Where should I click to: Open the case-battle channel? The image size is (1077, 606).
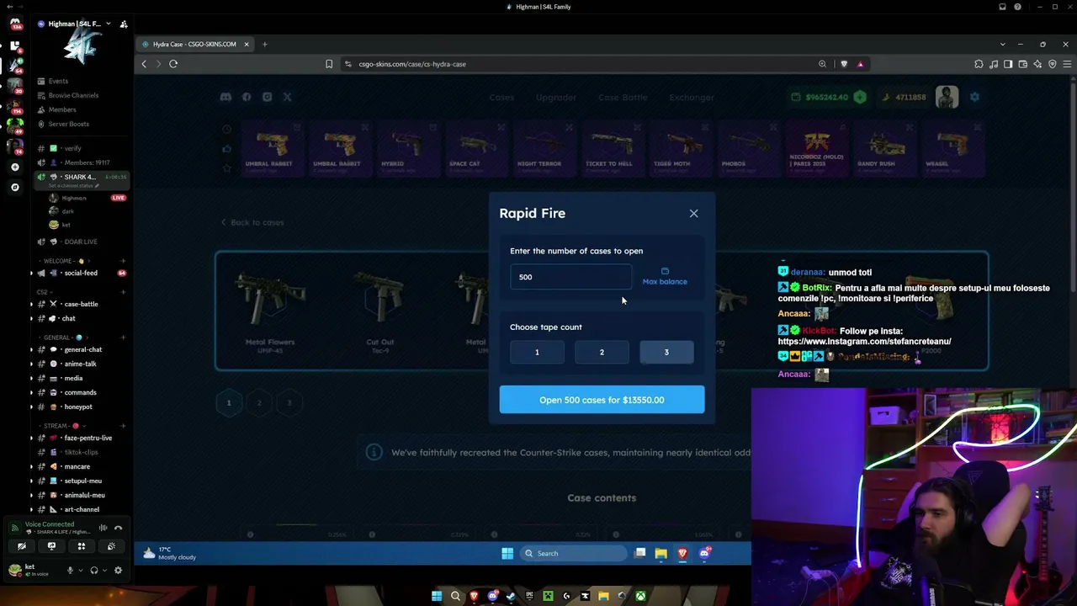coord(81,304)
